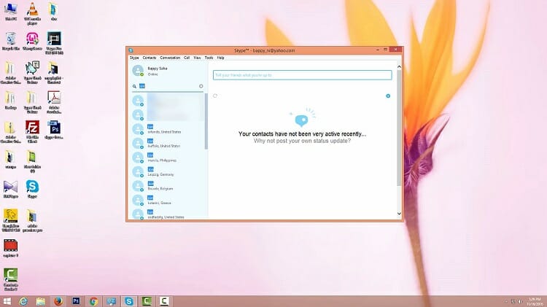Image resolution: width=547 pixels, height=307 pixels.
Task: Click avatar of the Manila contact
Action: [138, 158]
